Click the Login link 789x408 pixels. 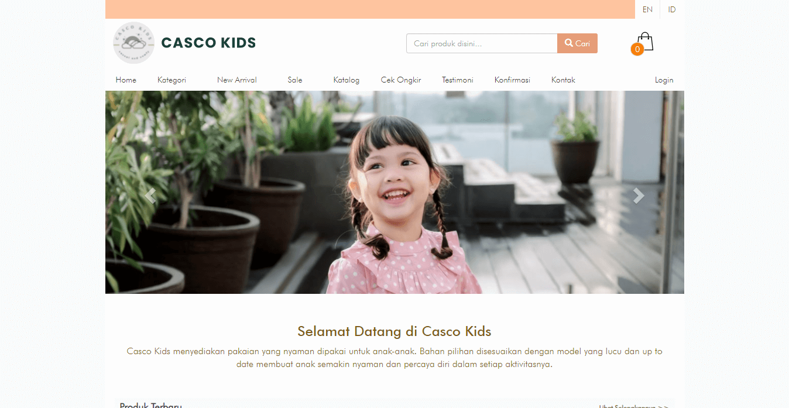664,80
